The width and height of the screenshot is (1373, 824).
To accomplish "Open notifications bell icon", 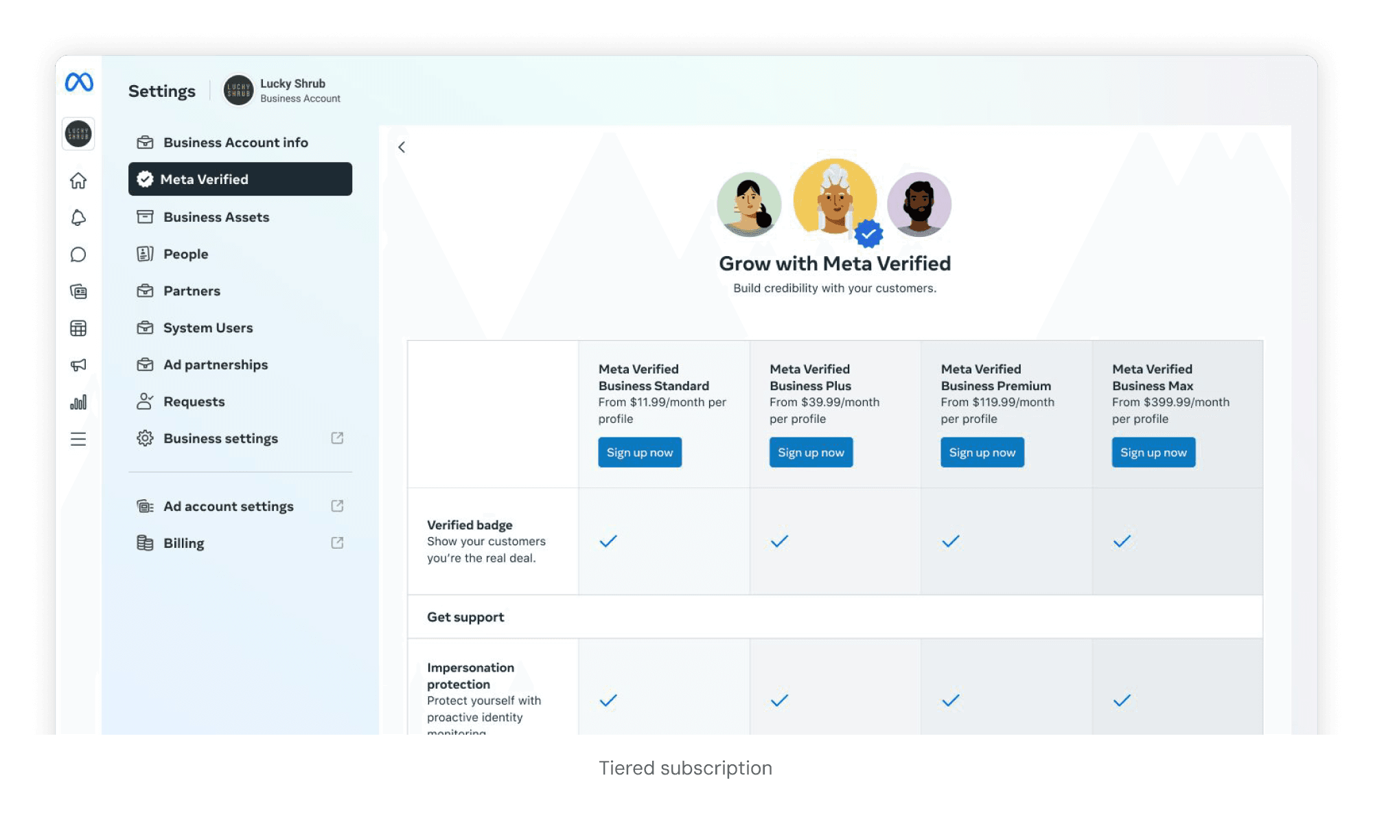I will 78,218.
